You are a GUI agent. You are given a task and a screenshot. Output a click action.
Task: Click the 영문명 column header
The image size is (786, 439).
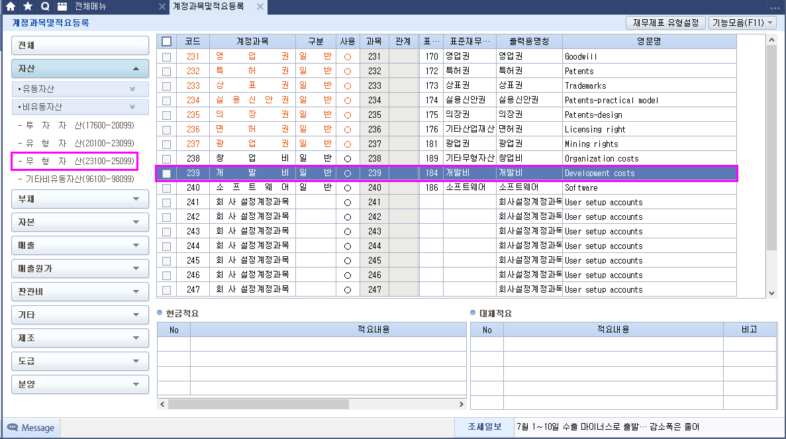(x=649, y=41)
